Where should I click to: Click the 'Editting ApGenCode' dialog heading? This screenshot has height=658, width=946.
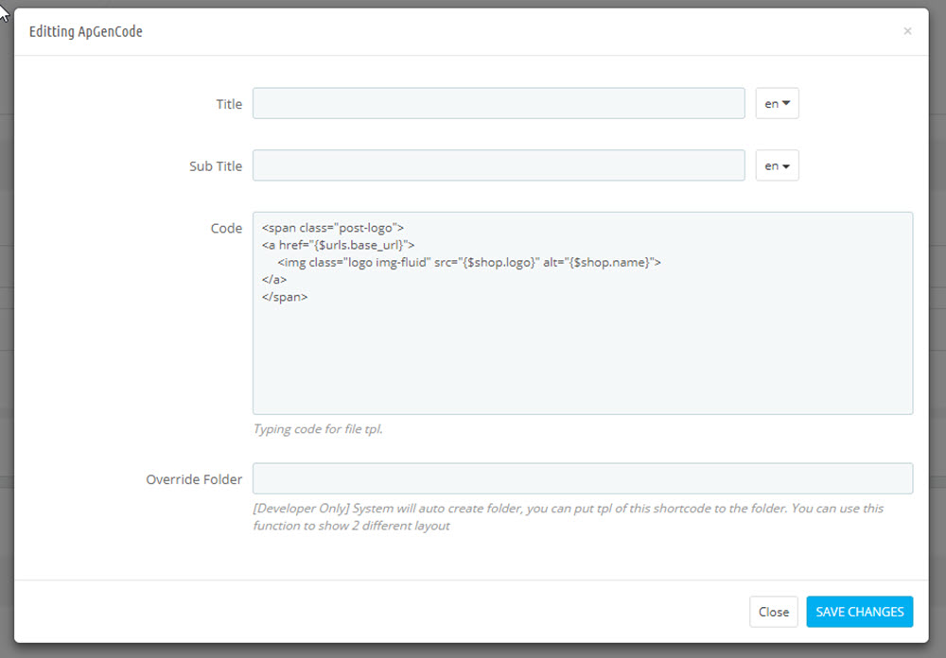coord(86,31)
